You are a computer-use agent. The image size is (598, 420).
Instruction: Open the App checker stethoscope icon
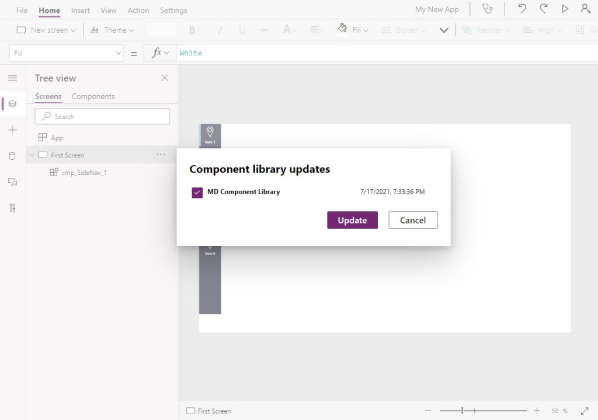tap(488, 9)
